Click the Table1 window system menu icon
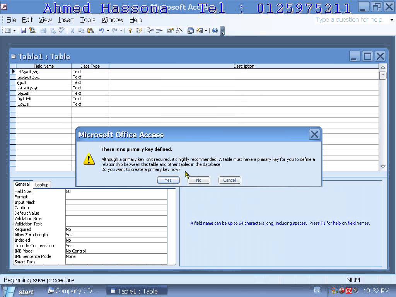 coord(14,56)
